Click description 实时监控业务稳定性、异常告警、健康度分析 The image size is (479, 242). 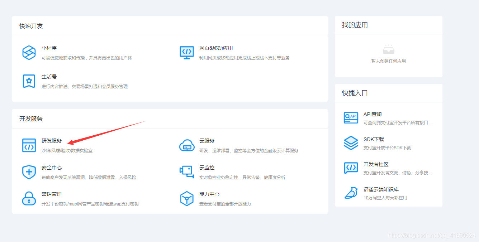242,178
